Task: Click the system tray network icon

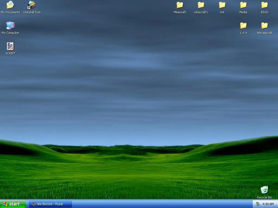Action: (258, 204)
